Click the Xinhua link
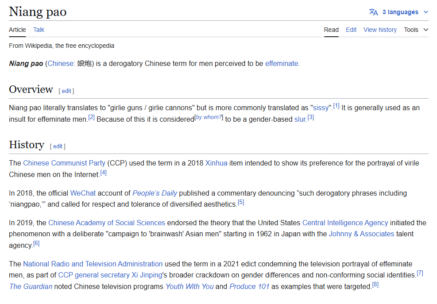The image size is (437, 304). tap(216, 163)
